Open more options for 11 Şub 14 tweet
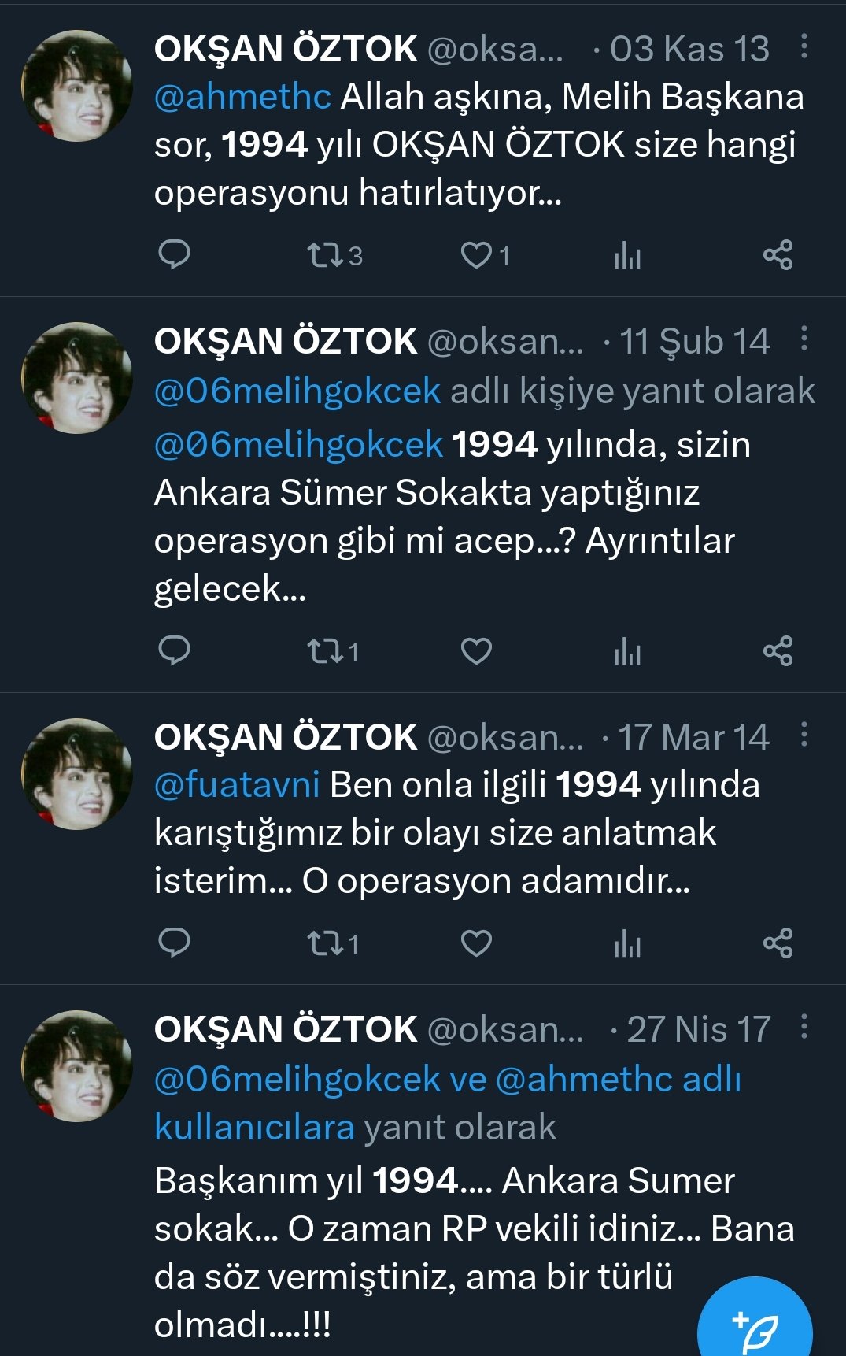Image resolution: width=846 pixels, height=1356 pixels. [804, 339]
